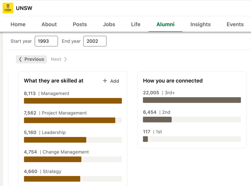Image resolution: width=251 pixels, height=186 pixels.
Task: Select the Life tab
Action: 136,24
